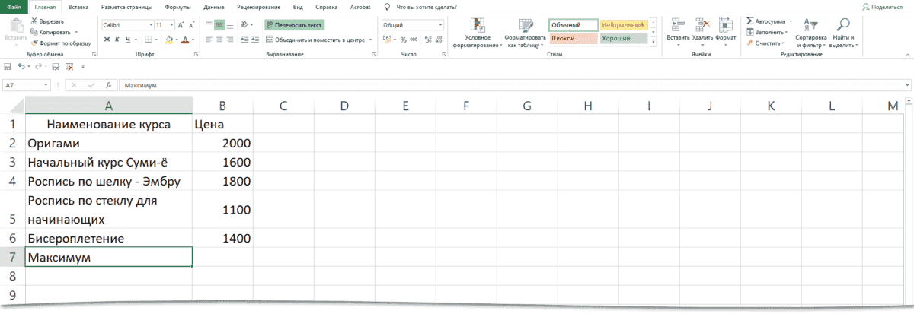Click the AutoSum (Автосумма) sigma icon
Viewport: 914px width, 314px height.
(x=750, y=21)
